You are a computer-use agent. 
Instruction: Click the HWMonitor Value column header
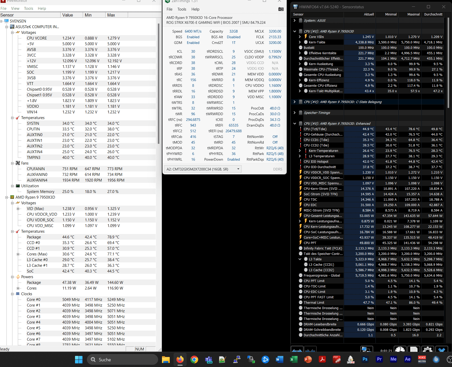pos(72,15)
